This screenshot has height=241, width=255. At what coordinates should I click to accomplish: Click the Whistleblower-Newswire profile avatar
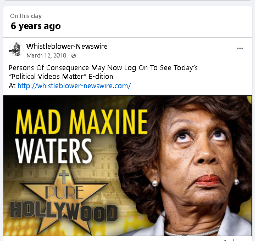pos(16,49)
